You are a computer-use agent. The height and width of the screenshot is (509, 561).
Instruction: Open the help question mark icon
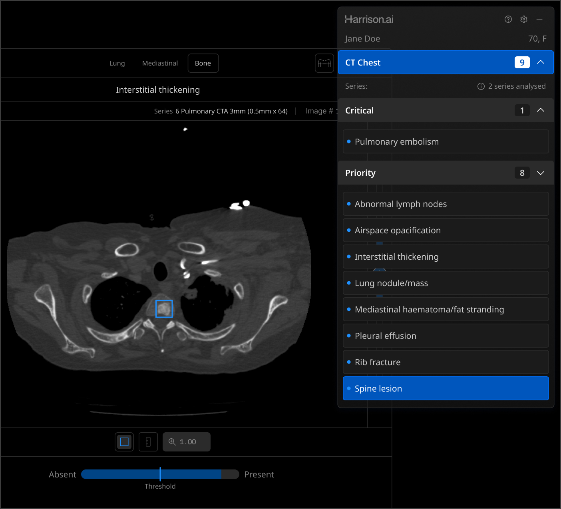[x=508, y=19]
